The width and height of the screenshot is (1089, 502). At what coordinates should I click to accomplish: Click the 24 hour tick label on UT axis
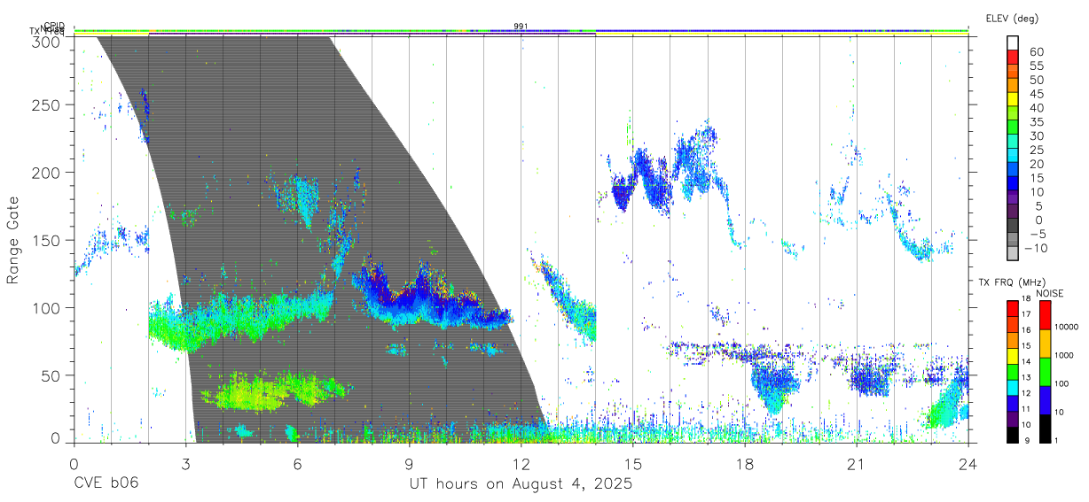pyautogui.click(x=968, y=463)
